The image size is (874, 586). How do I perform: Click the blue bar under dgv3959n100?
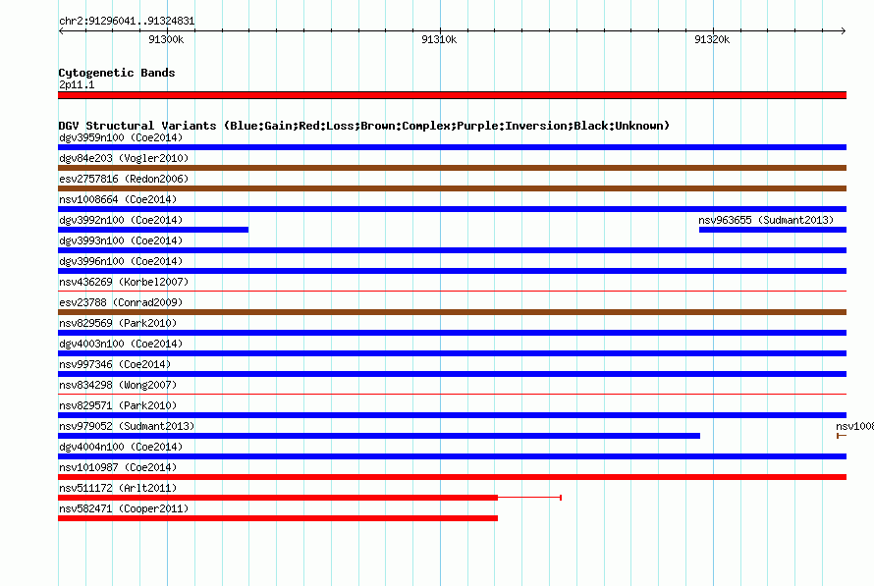coord(452,147)
